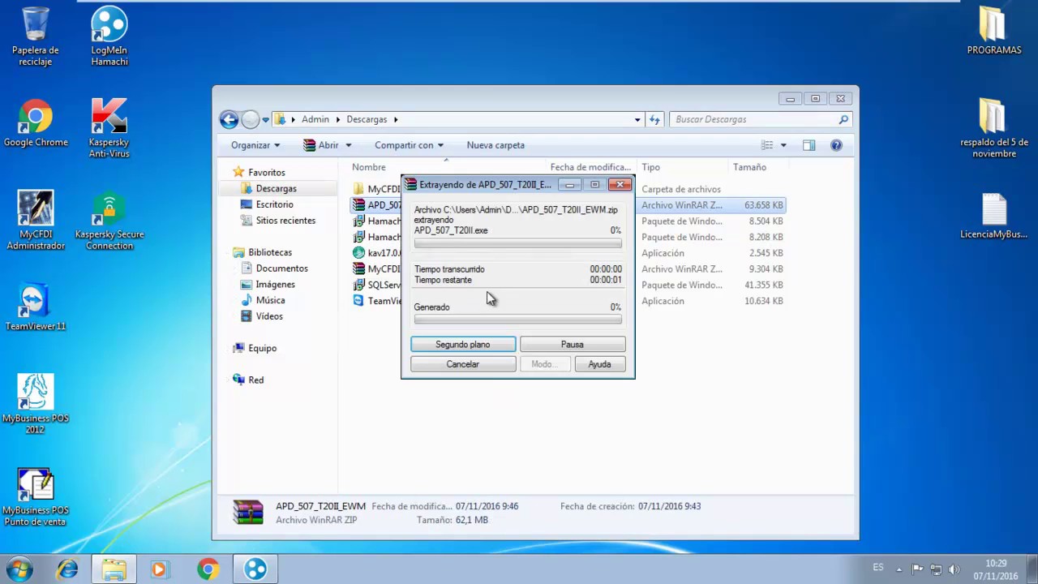Expand the address bar previous locations dropdown

click(x=637, y=119)
